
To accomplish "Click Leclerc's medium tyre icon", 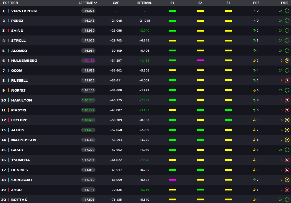I will (x=287, y=120).
